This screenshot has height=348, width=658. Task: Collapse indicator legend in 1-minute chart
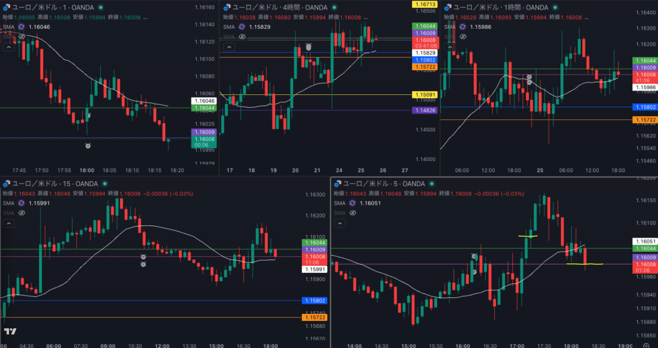tap(9, 47)
